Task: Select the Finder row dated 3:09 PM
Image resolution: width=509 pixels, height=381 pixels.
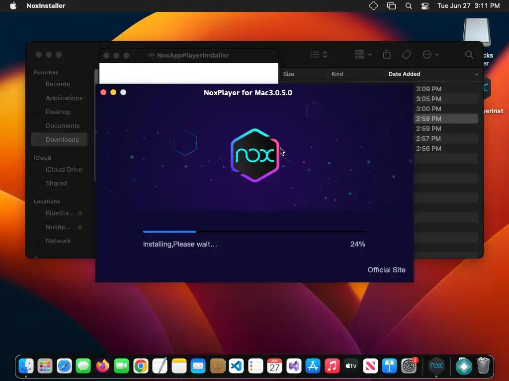Action: coord(446,89)
